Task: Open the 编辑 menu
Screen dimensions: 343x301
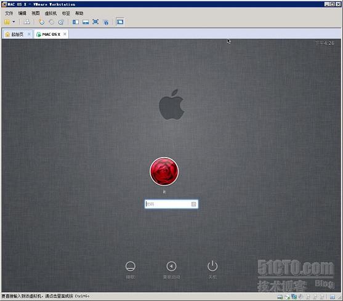Action: 22,14
